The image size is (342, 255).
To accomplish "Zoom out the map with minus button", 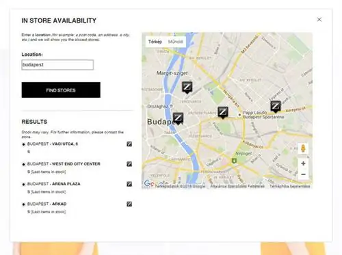I will coord(303,174).
